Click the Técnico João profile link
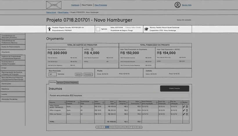Image resolution: width=238 pixels, height=136 pixels. click(187, 5)
